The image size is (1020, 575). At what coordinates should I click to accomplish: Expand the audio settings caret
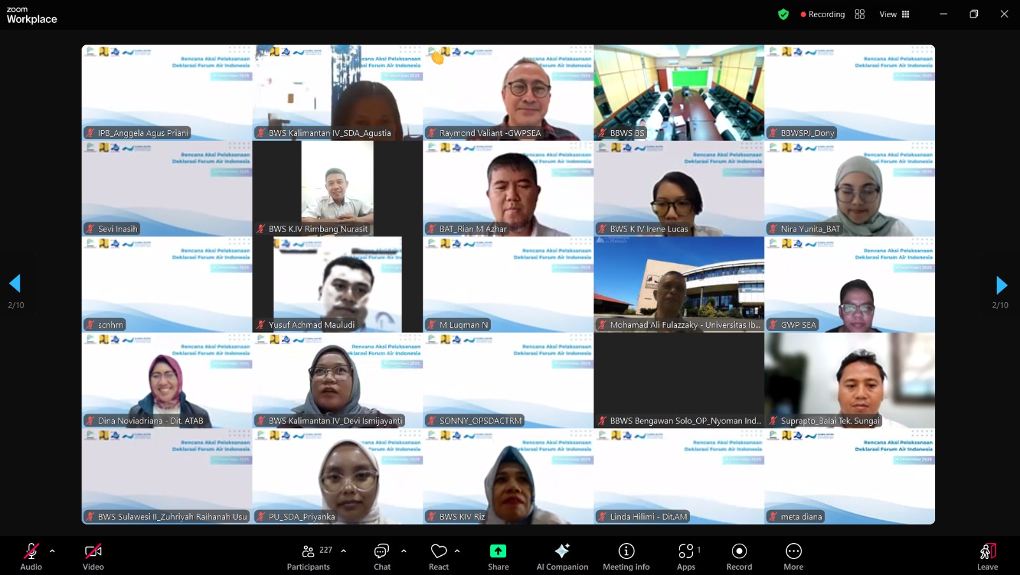[52, 551]
